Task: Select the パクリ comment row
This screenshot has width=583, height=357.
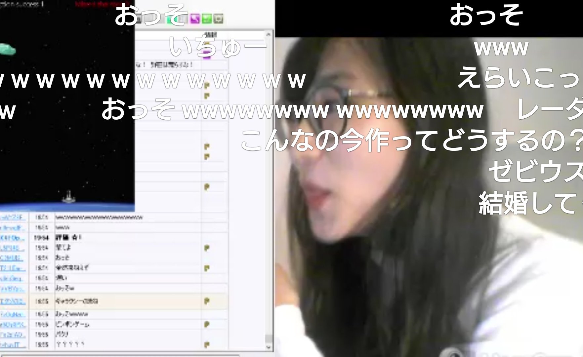Action: point(114,335)
